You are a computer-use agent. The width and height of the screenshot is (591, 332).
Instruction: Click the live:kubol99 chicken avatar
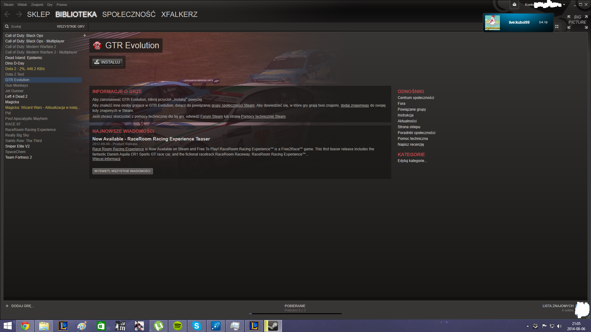(492, 22)
